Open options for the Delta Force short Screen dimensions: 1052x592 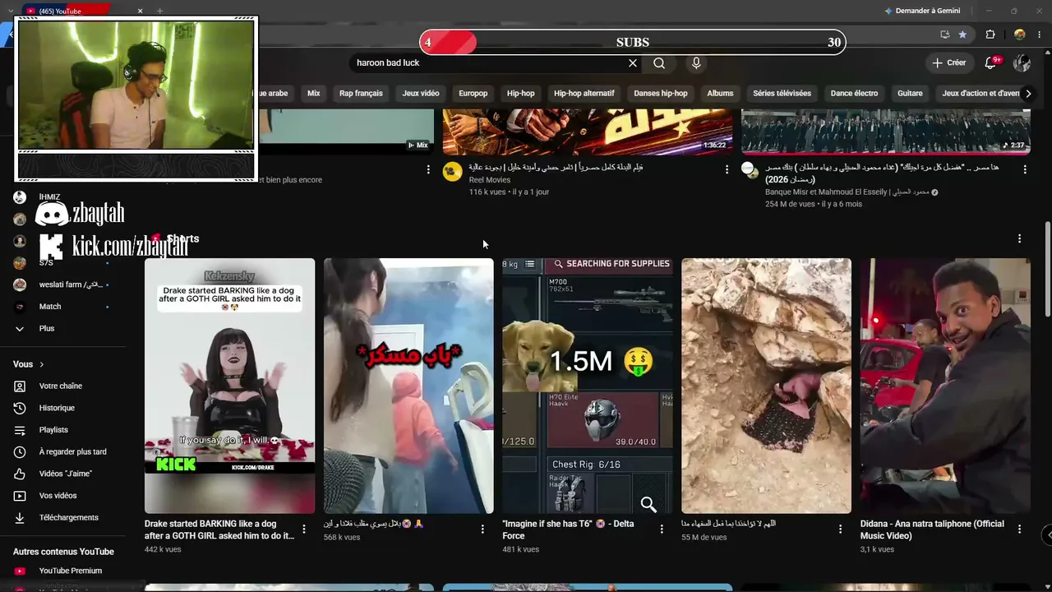pos(662,530)
